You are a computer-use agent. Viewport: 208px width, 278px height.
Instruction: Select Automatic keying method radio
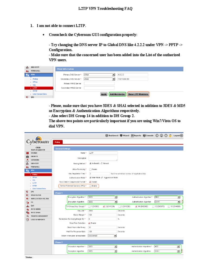(90, 163)
